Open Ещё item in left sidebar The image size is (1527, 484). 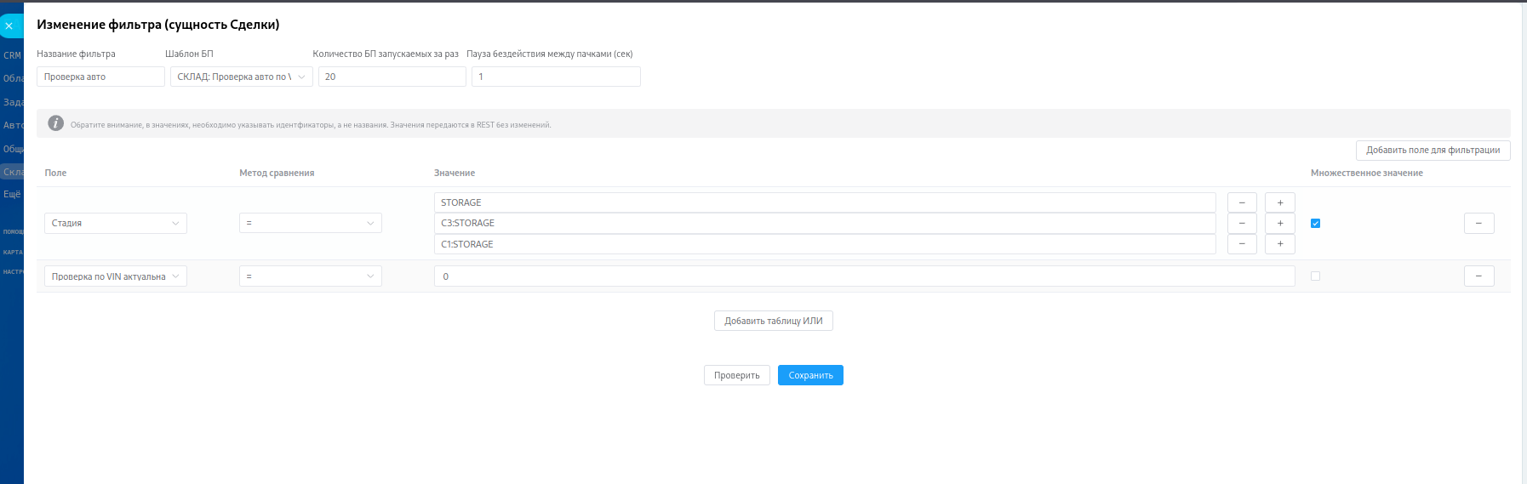[12, 194]
